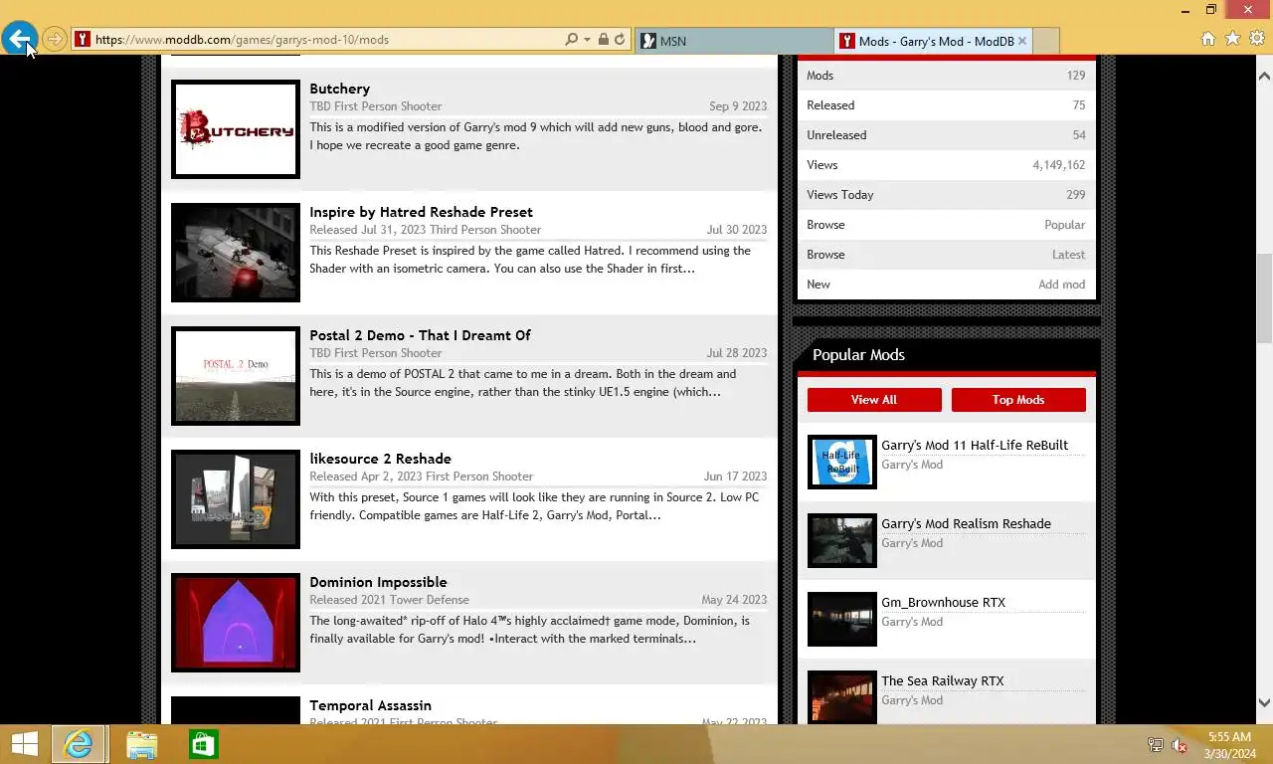The height and width of the screenshot is (764, 1273).
Task: Open likesource 2 Reshade mod link
Action: [x=380, y=459]
